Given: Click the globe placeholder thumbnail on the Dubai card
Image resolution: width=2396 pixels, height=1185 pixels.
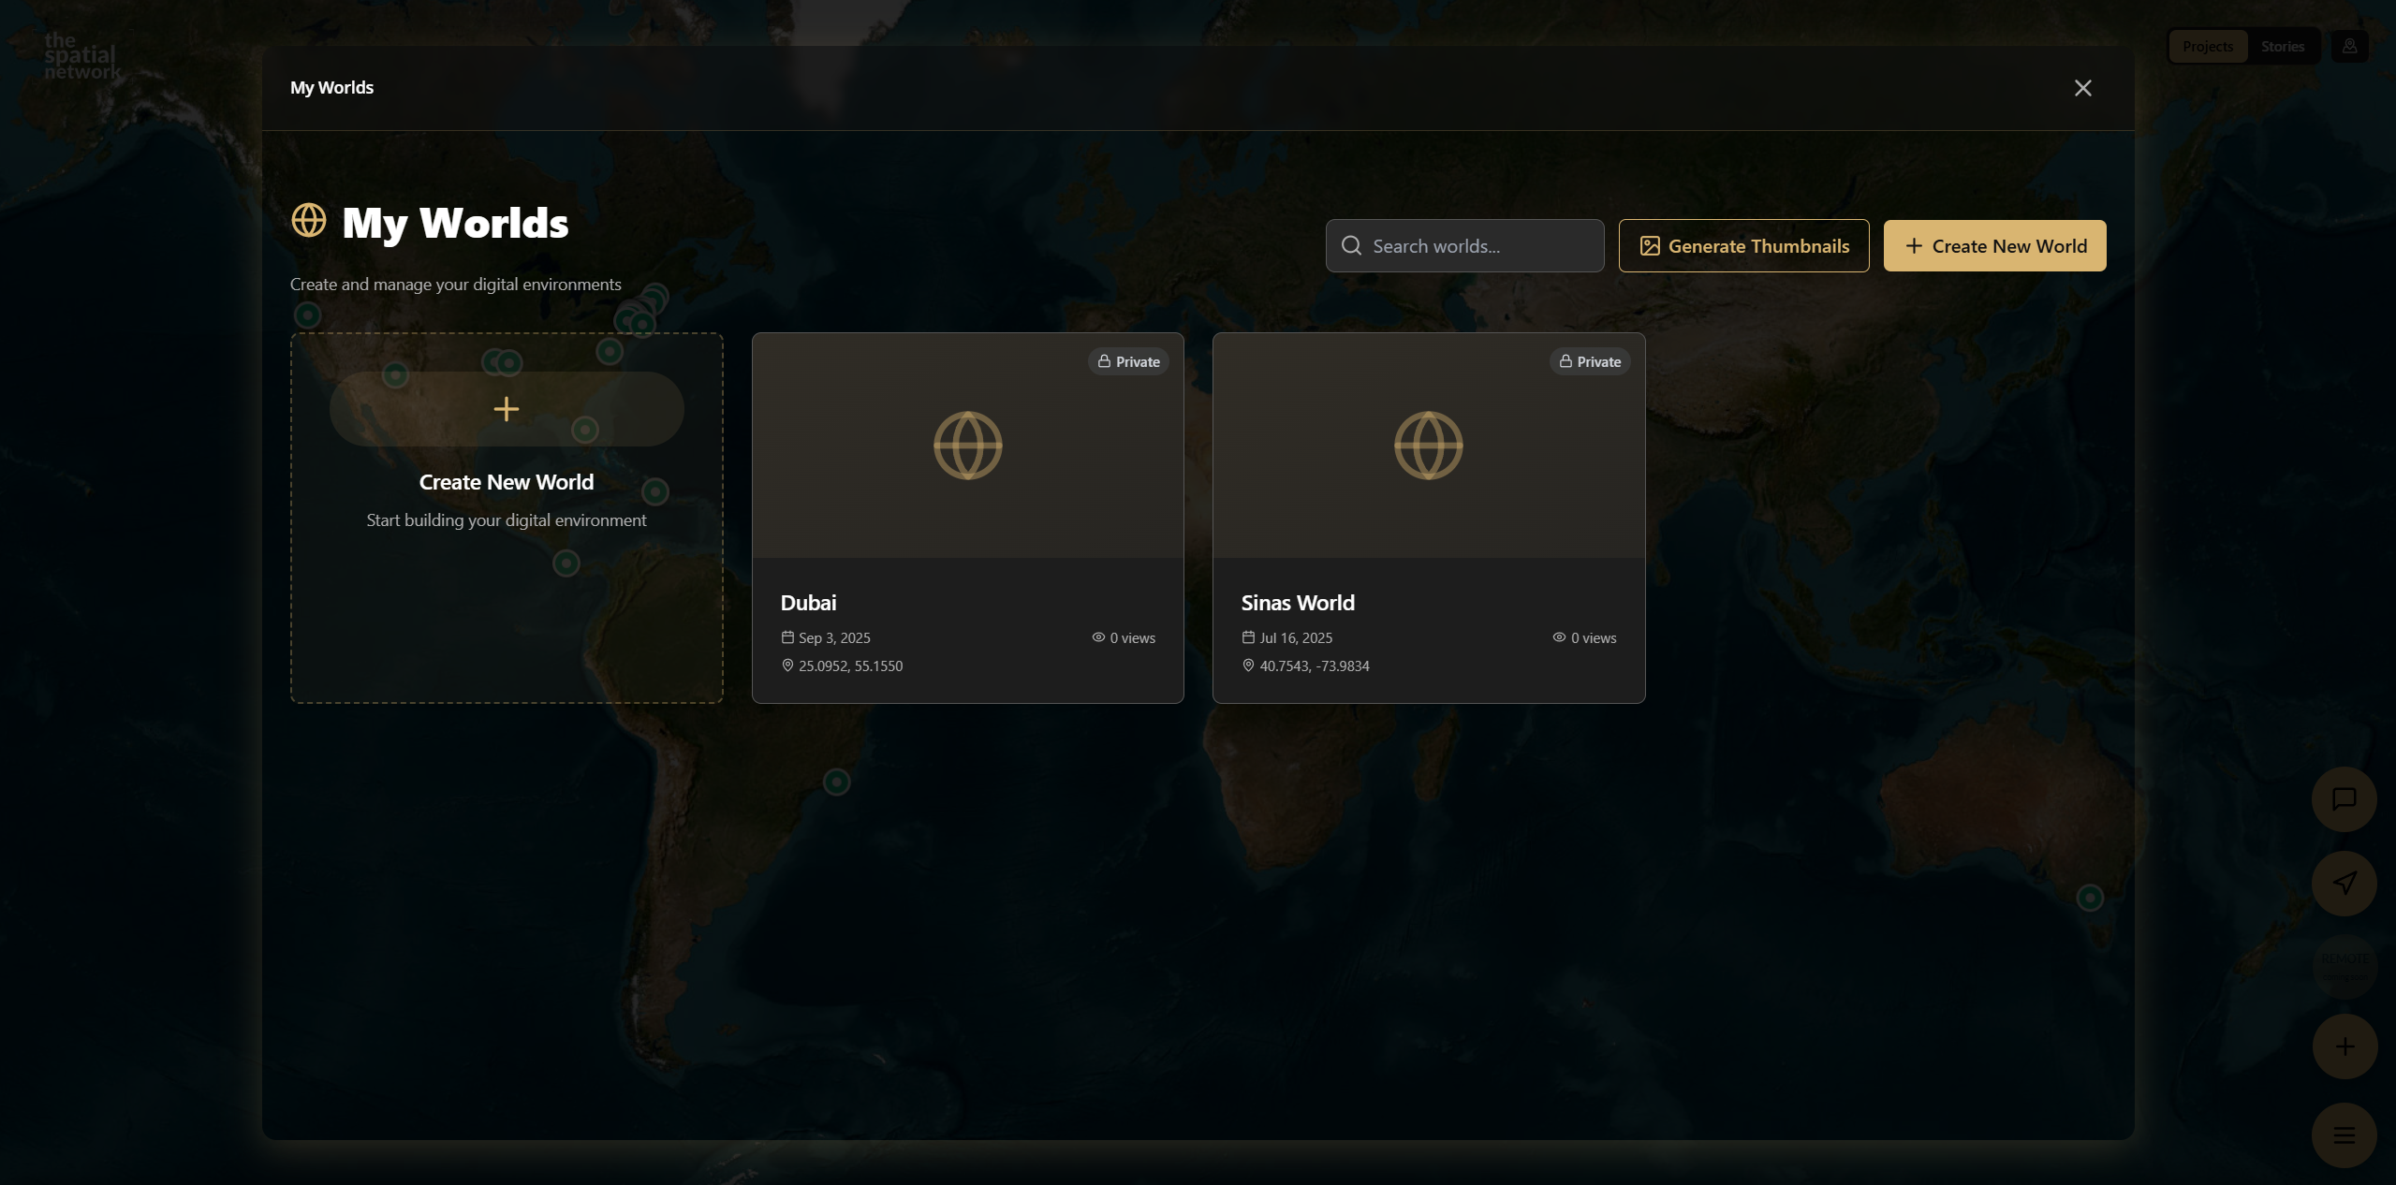Looking at the screenshot, I should pos(966,445).
